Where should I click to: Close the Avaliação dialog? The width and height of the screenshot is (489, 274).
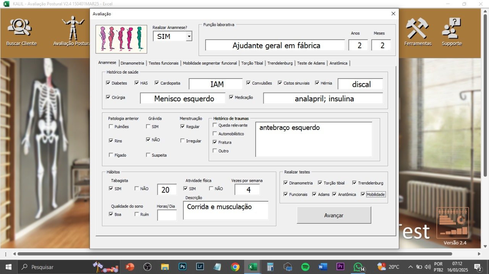[393, 14]
